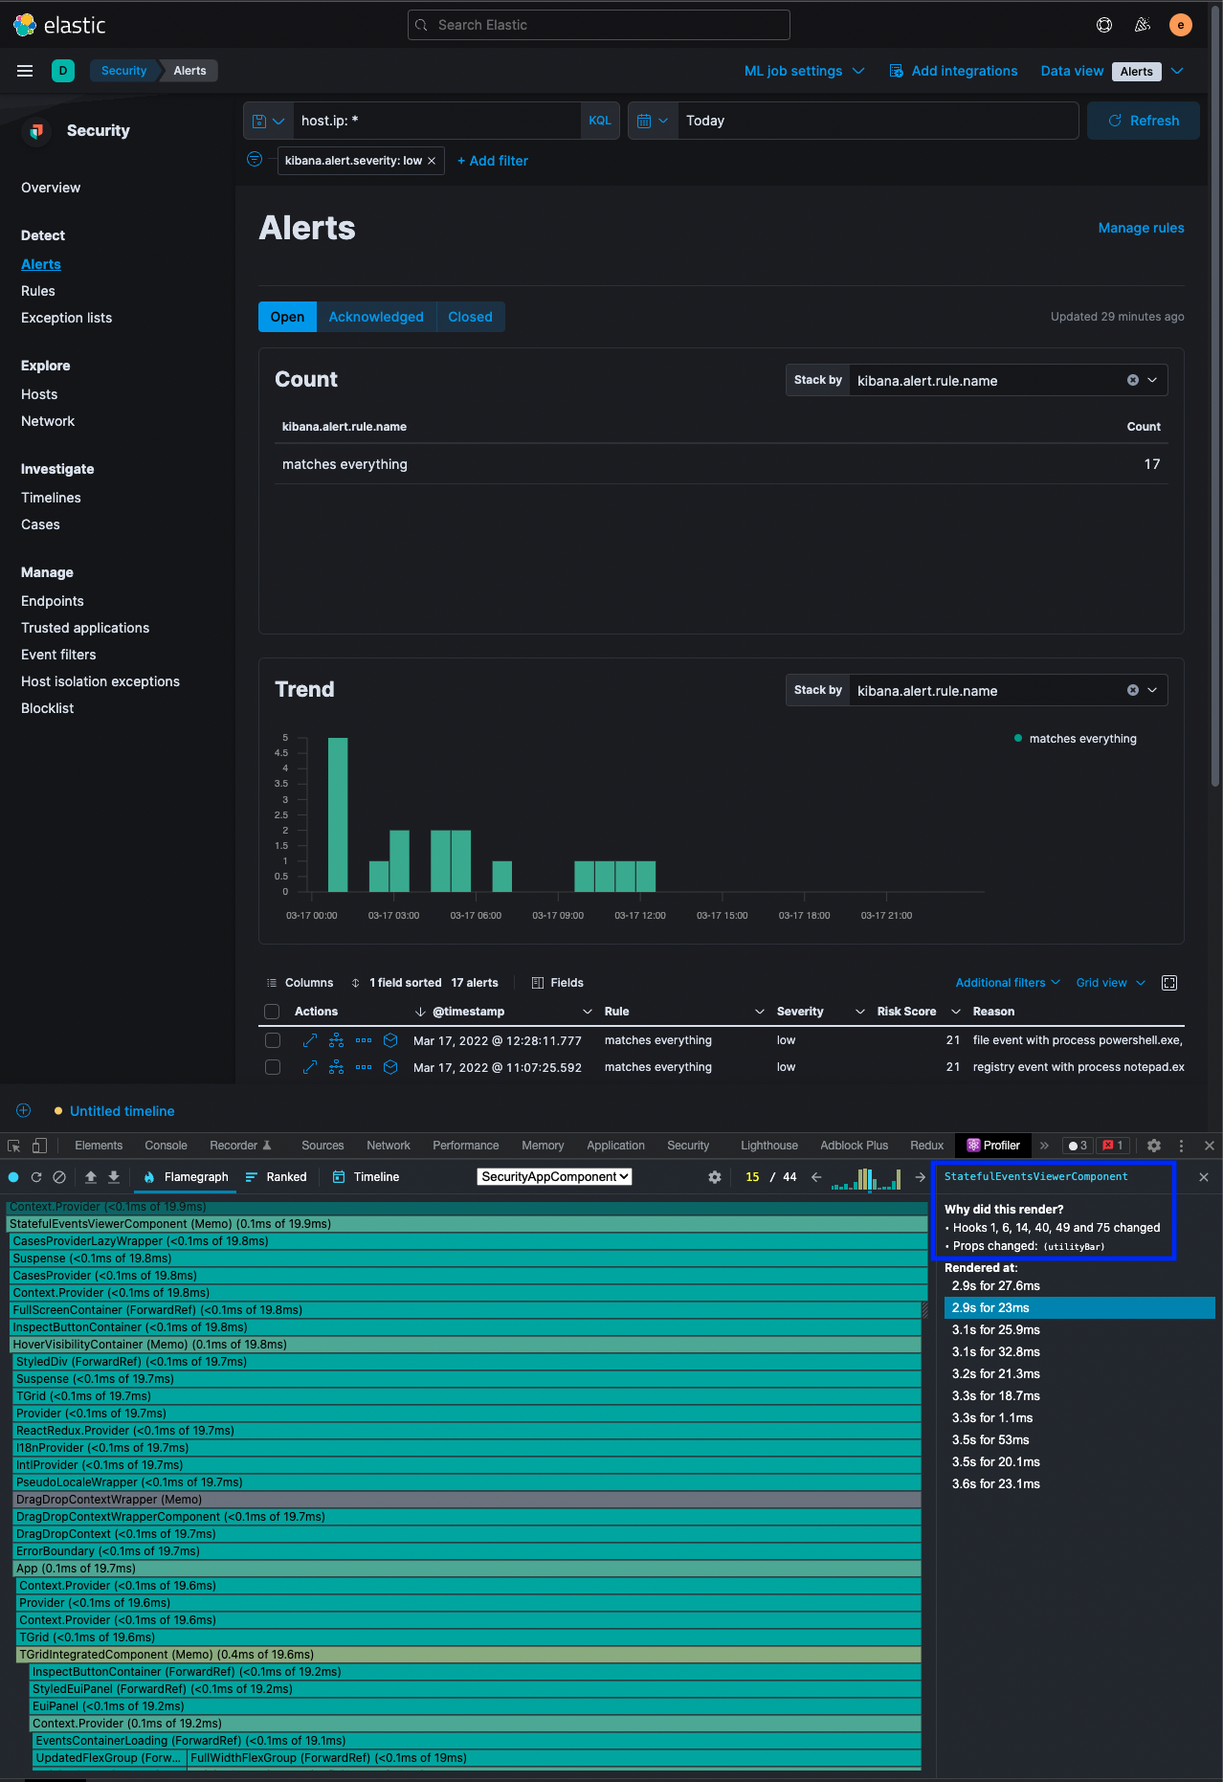
Task: Open Trend Stack by combo box
Action: tap(1008, 690)
